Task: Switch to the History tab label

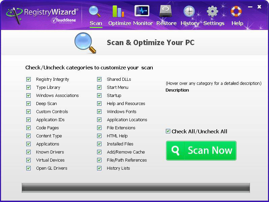Action: click(190, 23)
